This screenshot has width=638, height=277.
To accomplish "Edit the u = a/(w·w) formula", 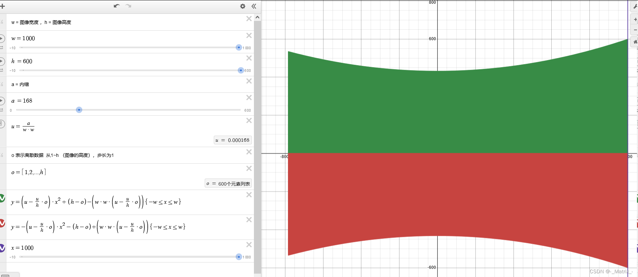I will pyautogui.click(x=23, y=127).
